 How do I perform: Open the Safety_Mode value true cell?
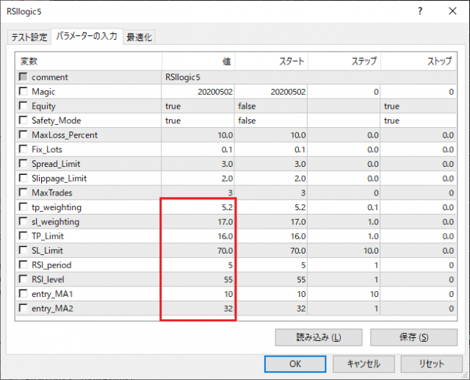(198, 121)
